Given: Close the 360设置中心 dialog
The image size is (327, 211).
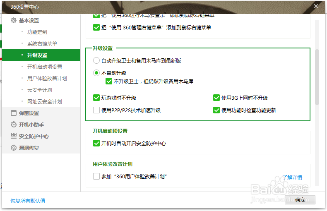Looking at the screenshot, I should 316,6.
